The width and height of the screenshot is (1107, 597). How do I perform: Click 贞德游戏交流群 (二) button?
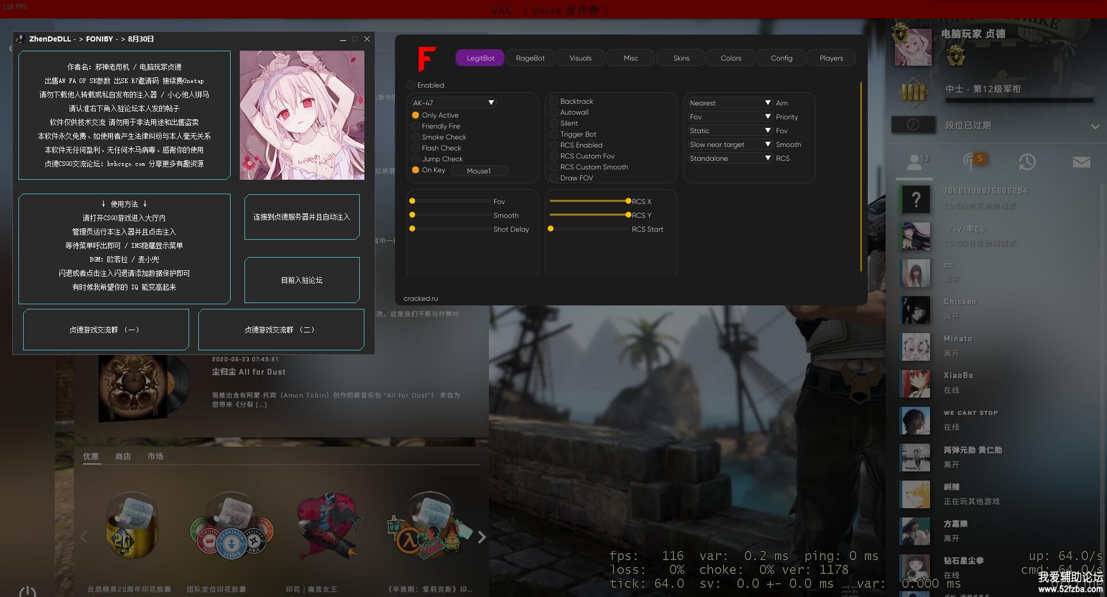(281, 330)
